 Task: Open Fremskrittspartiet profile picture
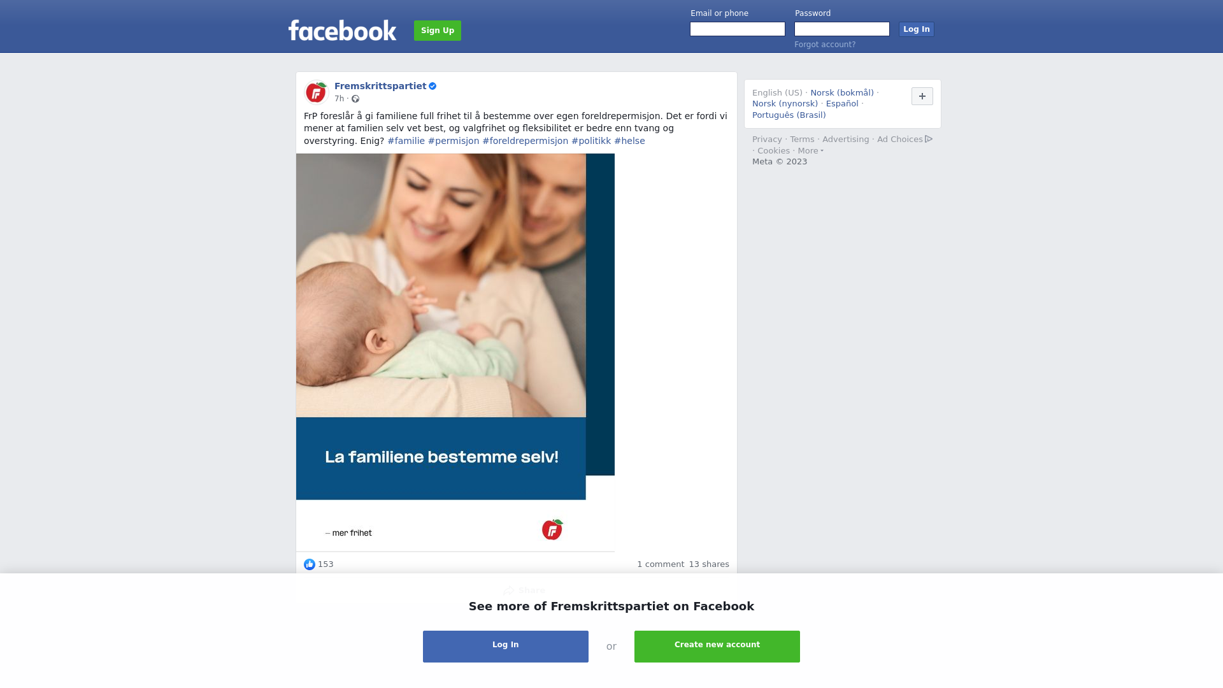tap(316, 92)
